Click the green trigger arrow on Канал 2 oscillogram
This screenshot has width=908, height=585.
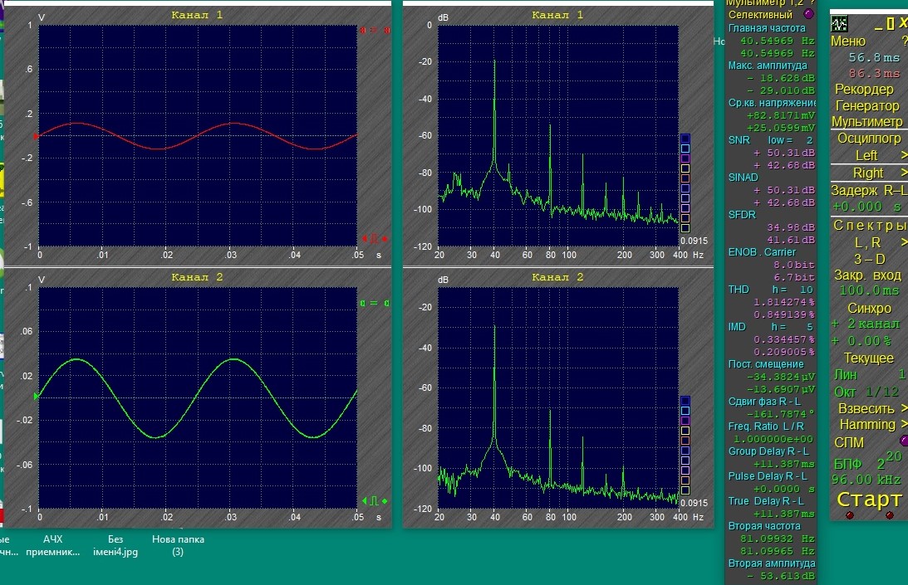click(36, 397)
